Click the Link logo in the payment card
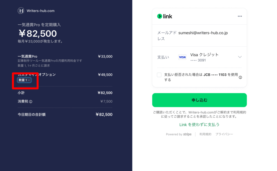Screen dimensions: 277x171 [164, 16]
